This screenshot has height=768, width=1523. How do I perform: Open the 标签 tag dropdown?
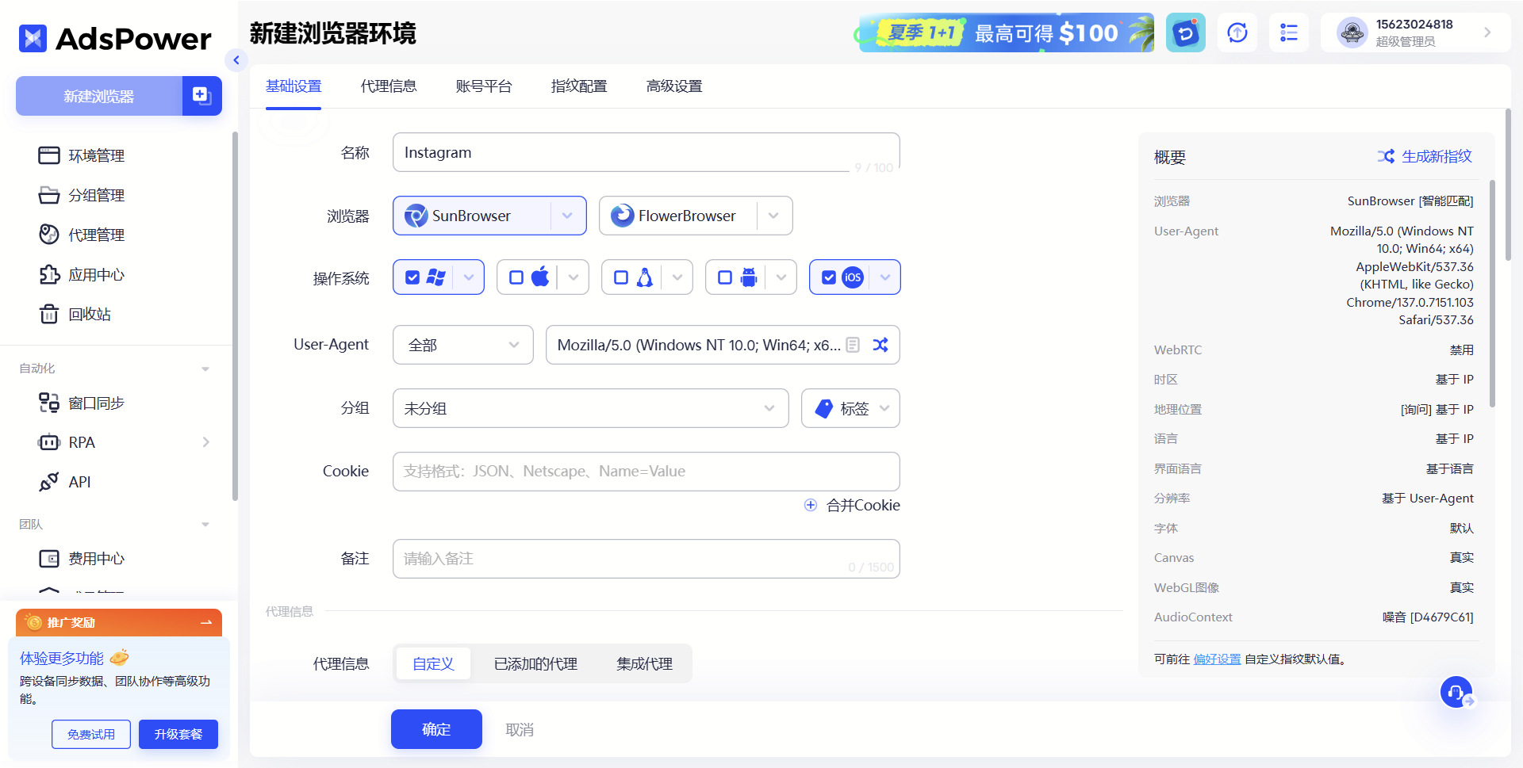(x=850, y=408)
